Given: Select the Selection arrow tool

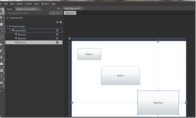Looking at the screenshot, I should [2, 11].
